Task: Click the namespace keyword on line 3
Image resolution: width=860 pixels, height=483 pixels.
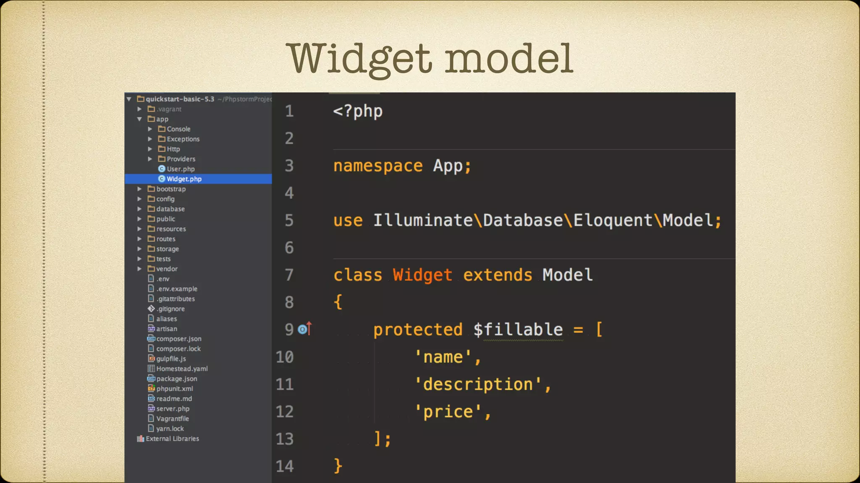Action: (x=378, y=166)
